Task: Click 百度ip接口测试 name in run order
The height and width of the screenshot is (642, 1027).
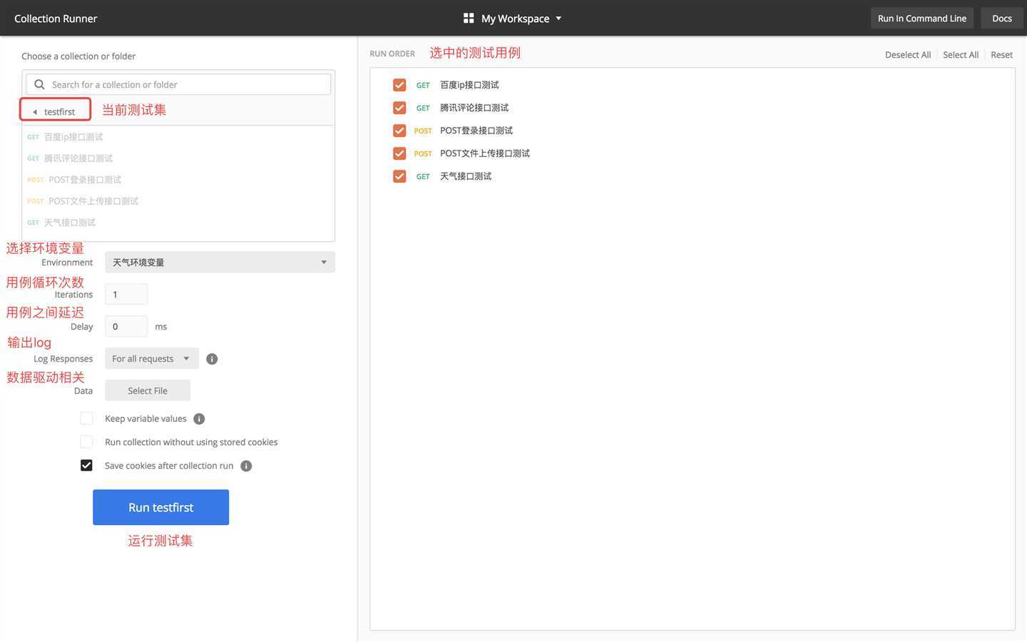Action: pyautogui.click(x=469, y=85)
